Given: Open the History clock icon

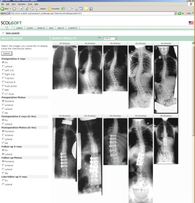Looking at the screenshot, I should click(63, 9).
